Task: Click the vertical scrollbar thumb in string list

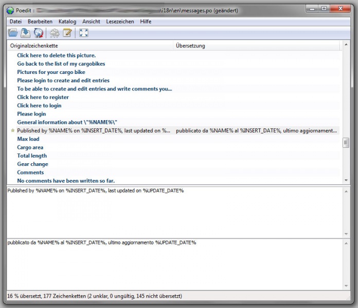Action: coord(346,142)
